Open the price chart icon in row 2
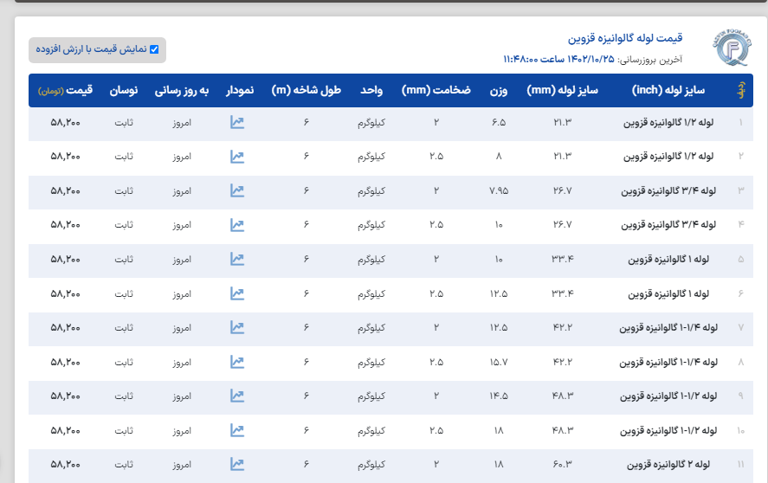 (237, 157)
